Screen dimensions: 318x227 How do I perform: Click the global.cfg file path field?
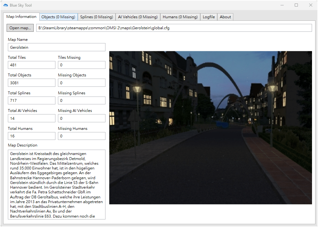174,28
